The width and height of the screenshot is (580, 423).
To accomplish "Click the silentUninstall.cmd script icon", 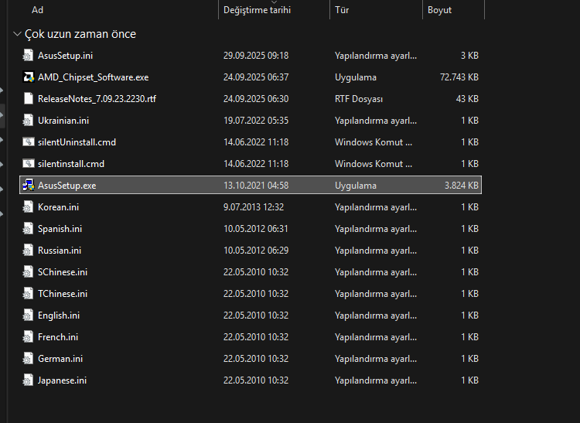I will point(28,142).
